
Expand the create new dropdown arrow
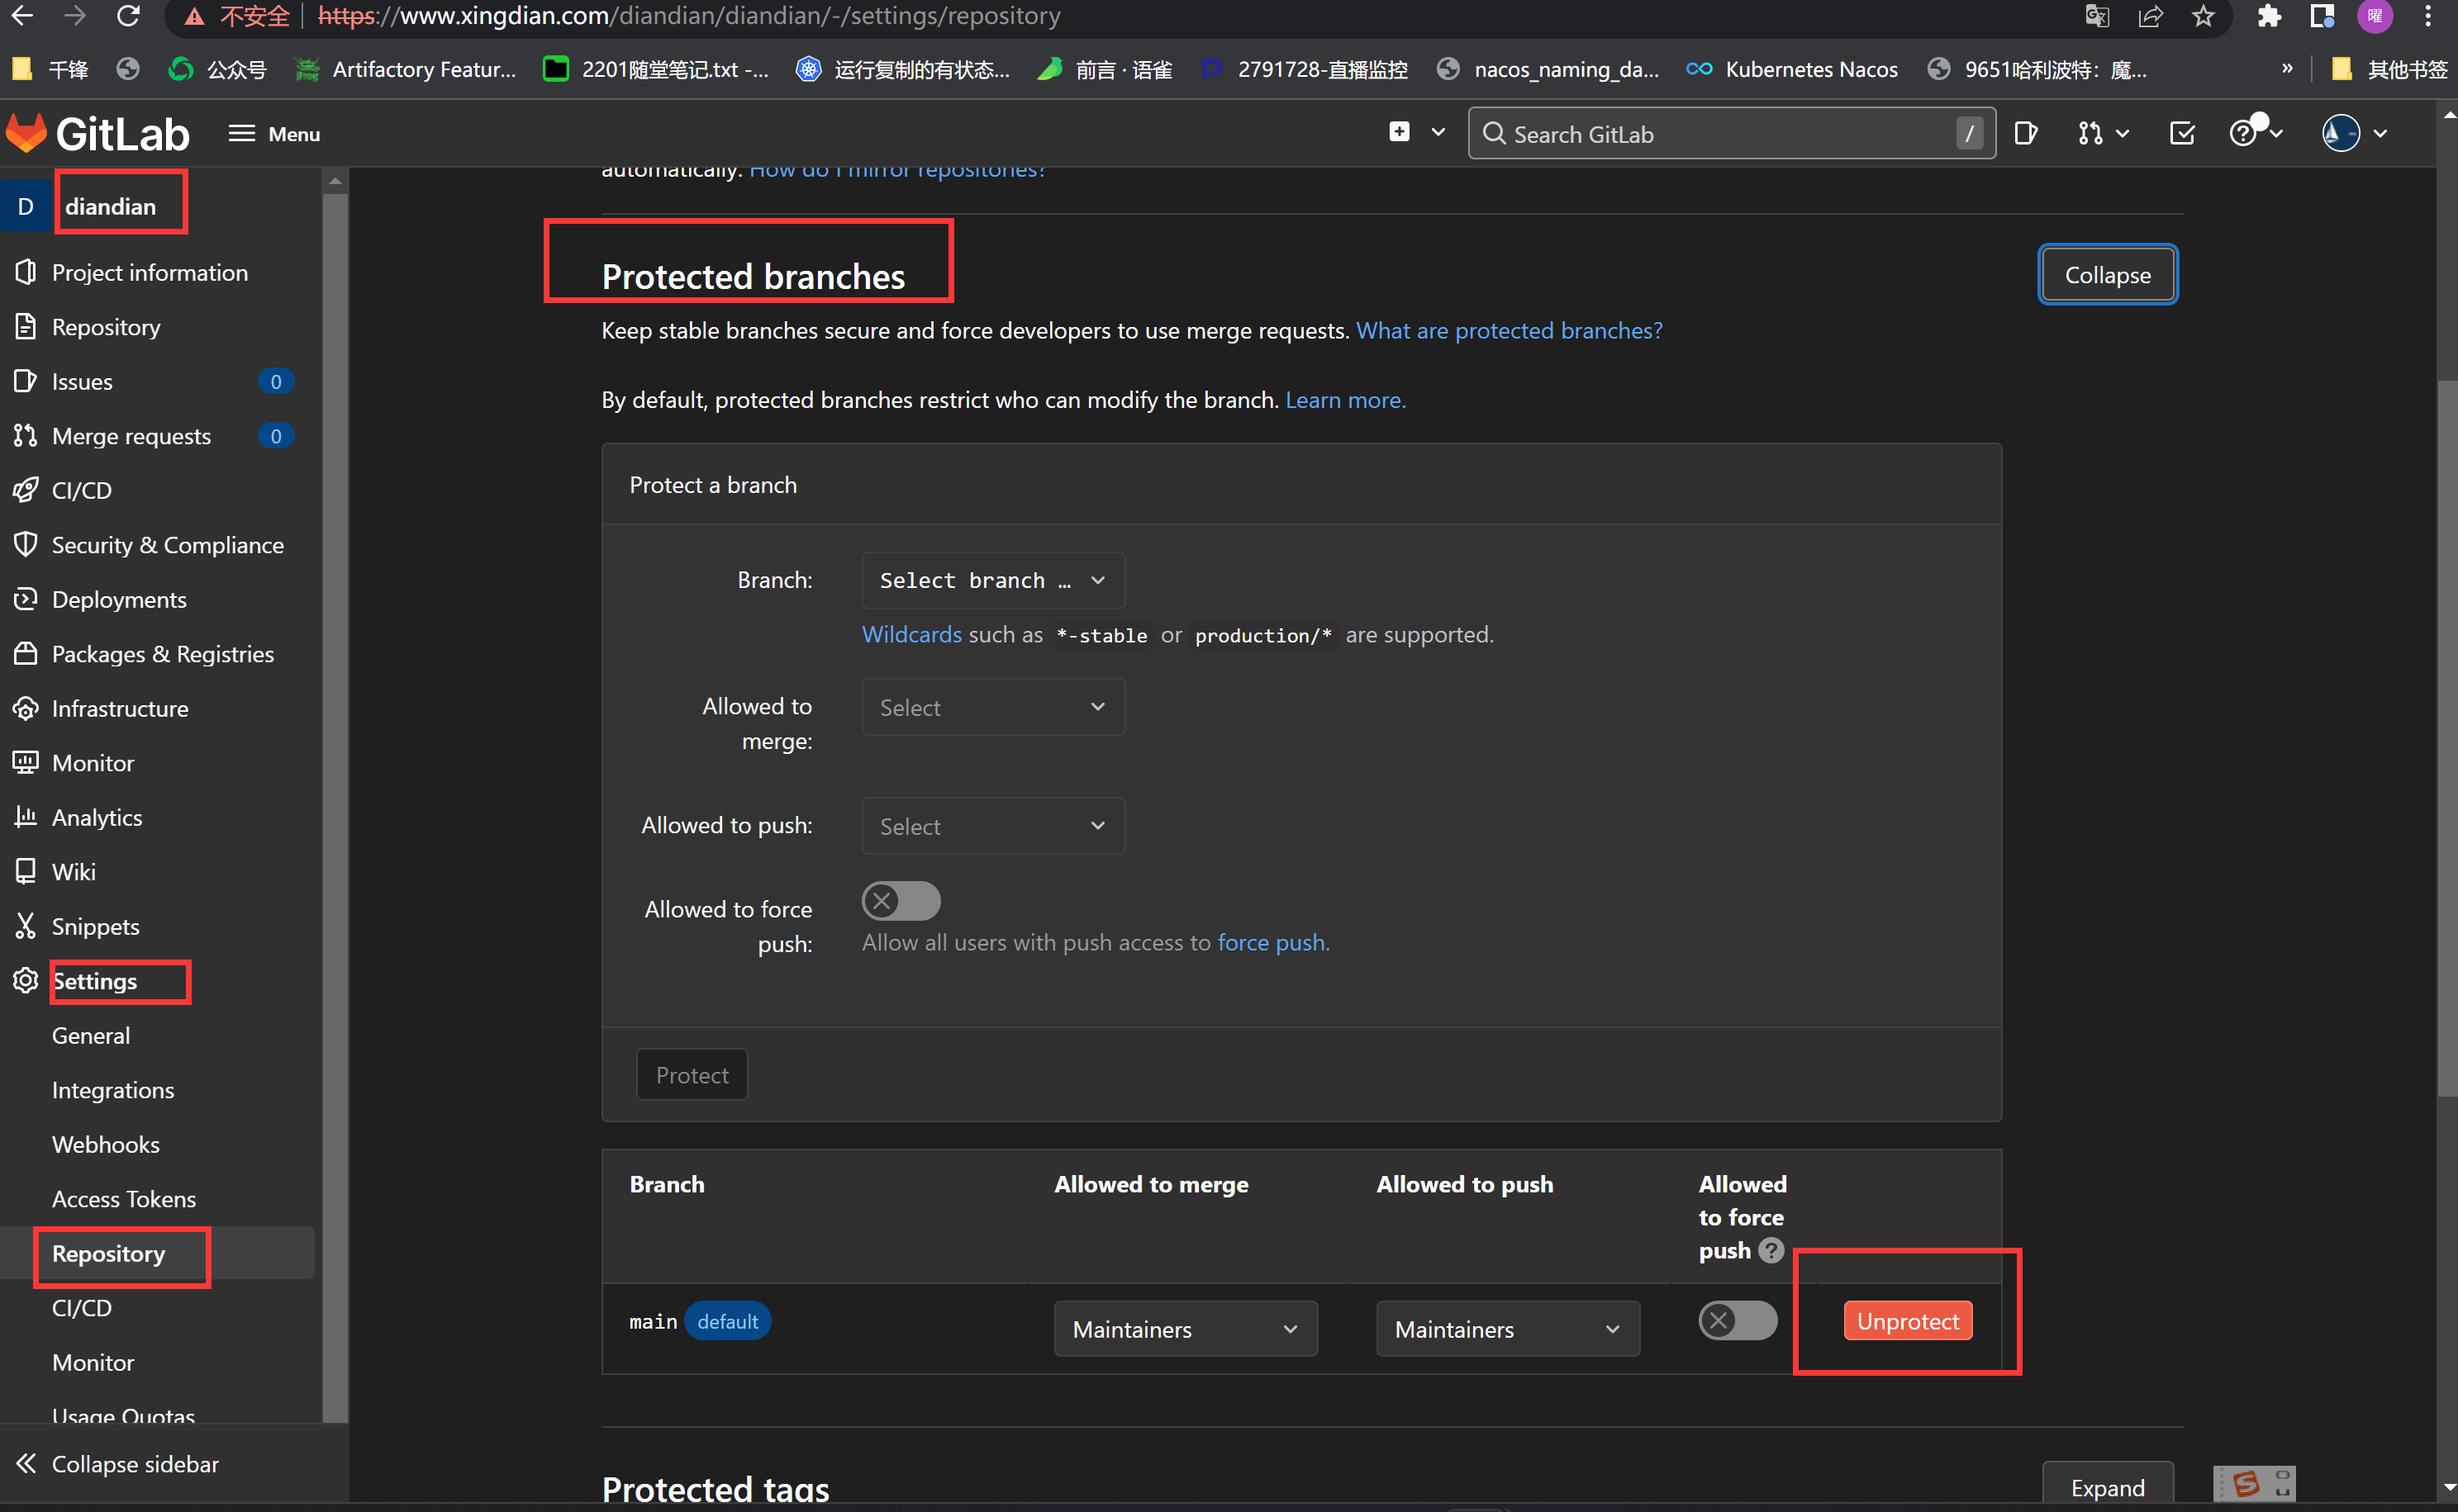click(1438, 132)
